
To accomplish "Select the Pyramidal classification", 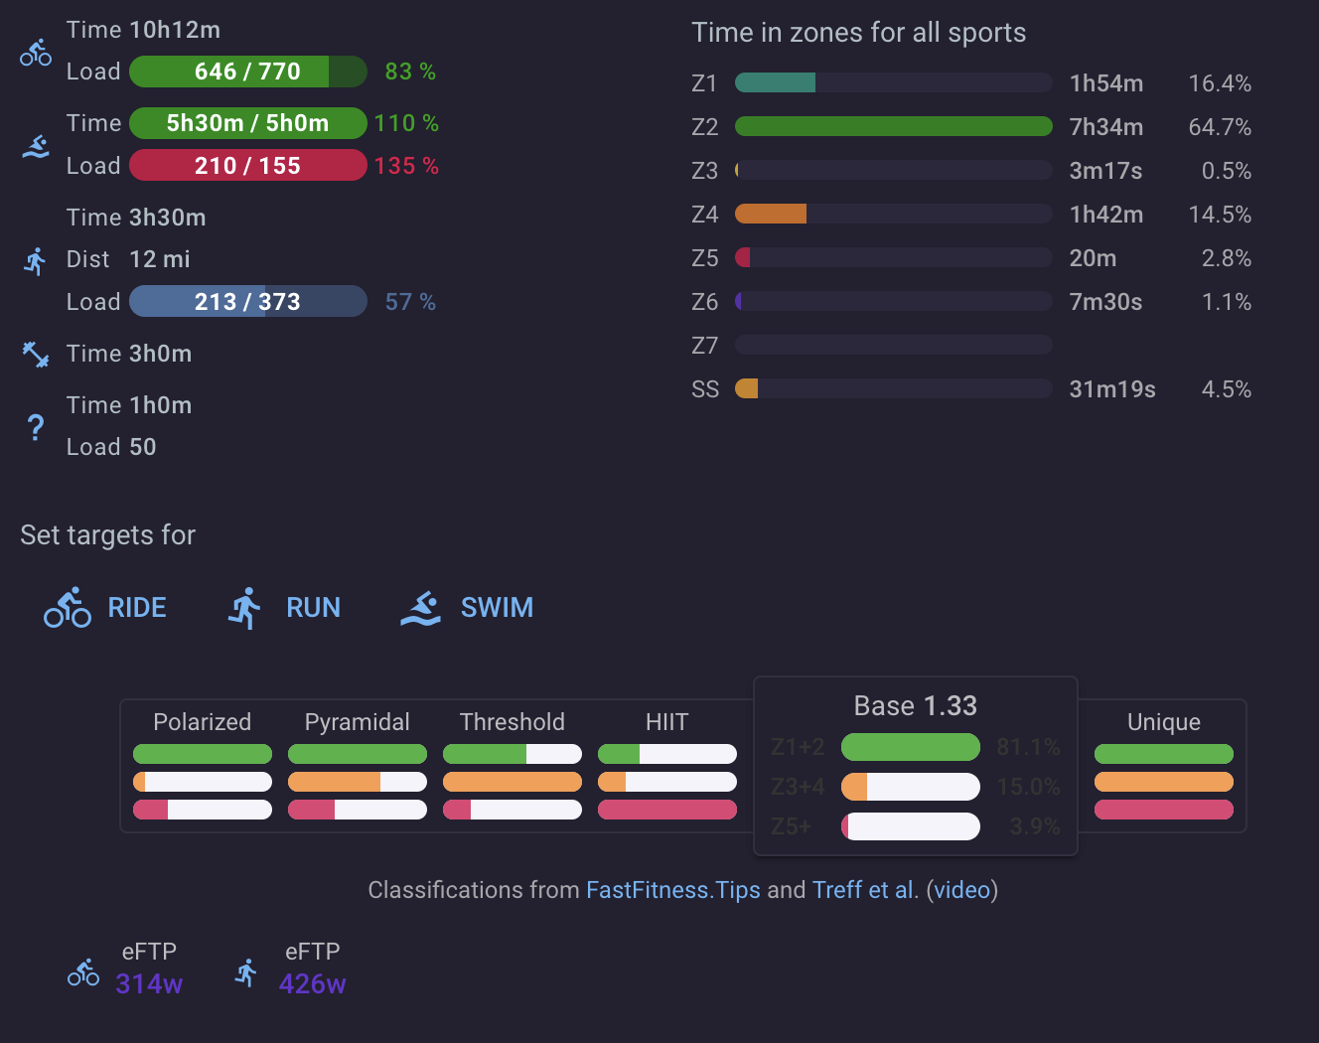I will pyautogui.click(x=358, y=764).
